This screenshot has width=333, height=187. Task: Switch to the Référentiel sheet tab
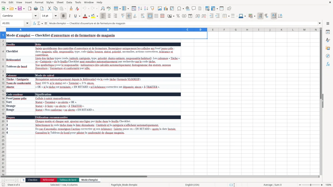49,180
